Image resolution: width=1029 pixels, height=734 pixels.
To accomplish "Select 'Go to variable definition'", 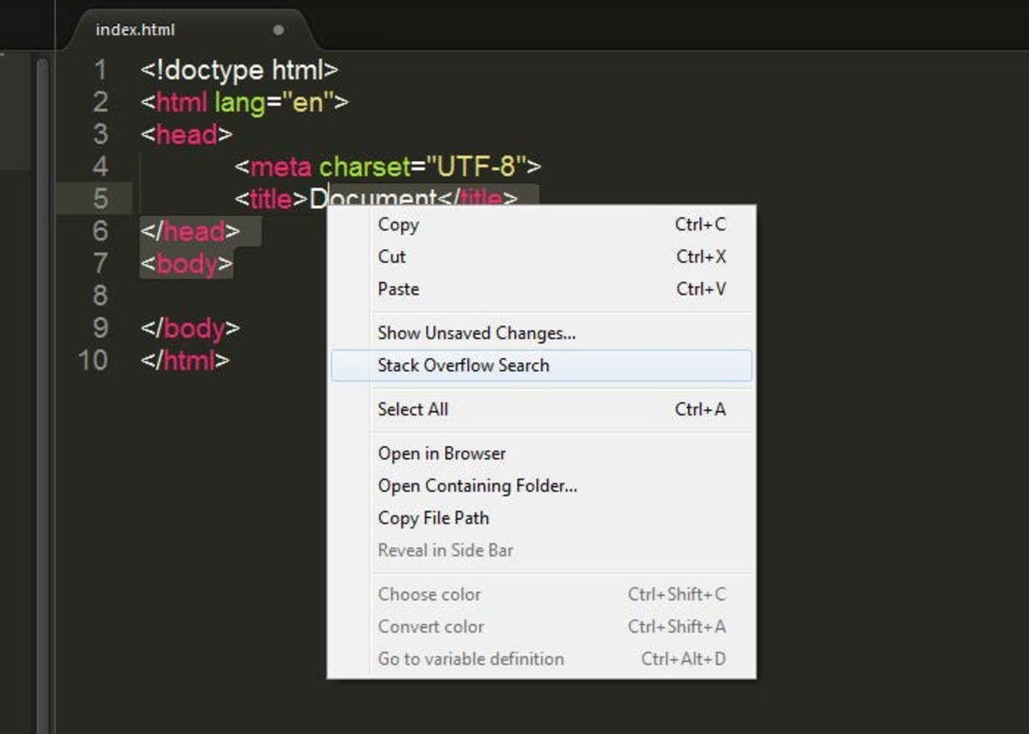I will coord(470,659).
